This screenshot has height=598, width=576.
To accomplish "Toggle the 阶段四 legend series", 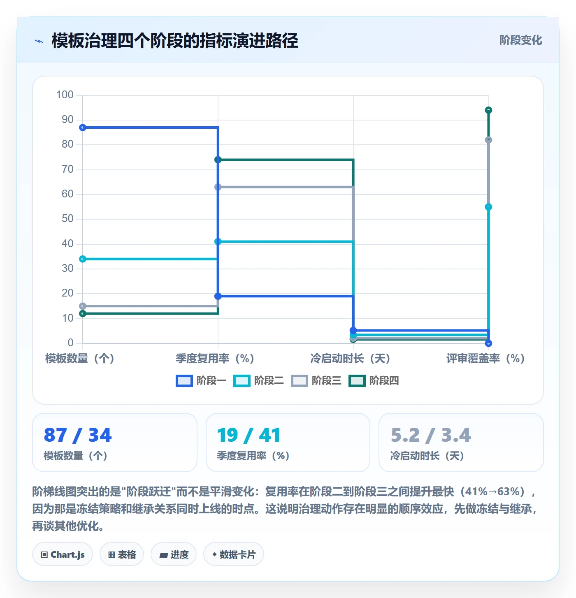I will [x=374, y=381].
